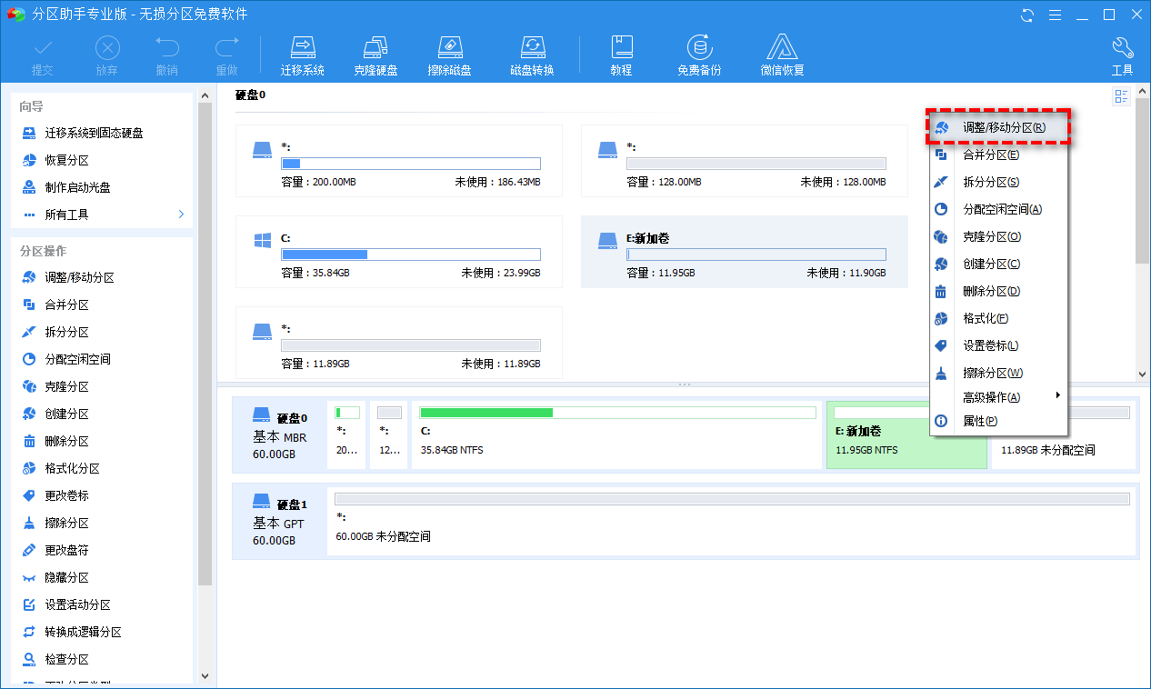Toggle the disk list view mode icon
Image resolution: width=1151 pixels, height=689 pixels.
click(1122, 96)
